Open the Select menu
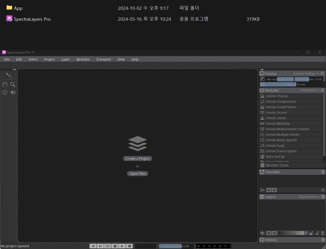This screenshot has height=249, width=326. click(33, 59)
